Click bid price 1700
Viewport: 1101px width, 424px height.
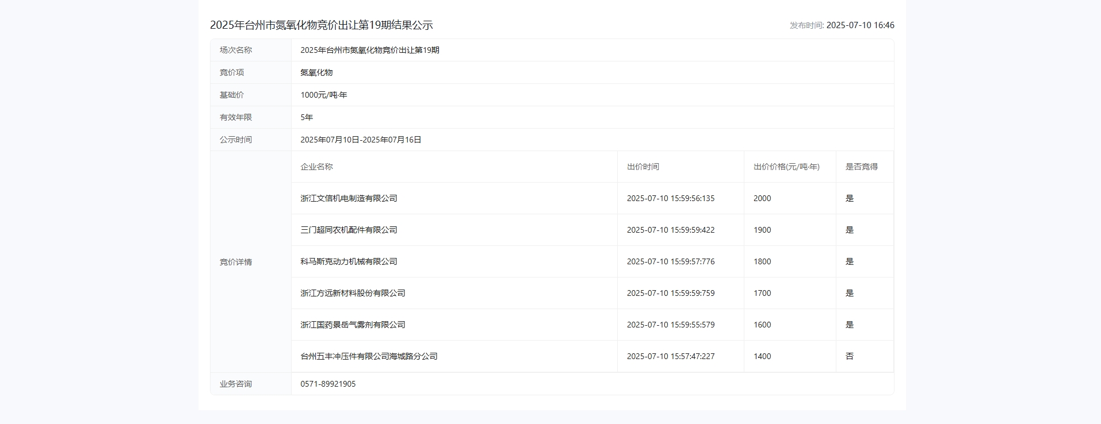point(762,293)
